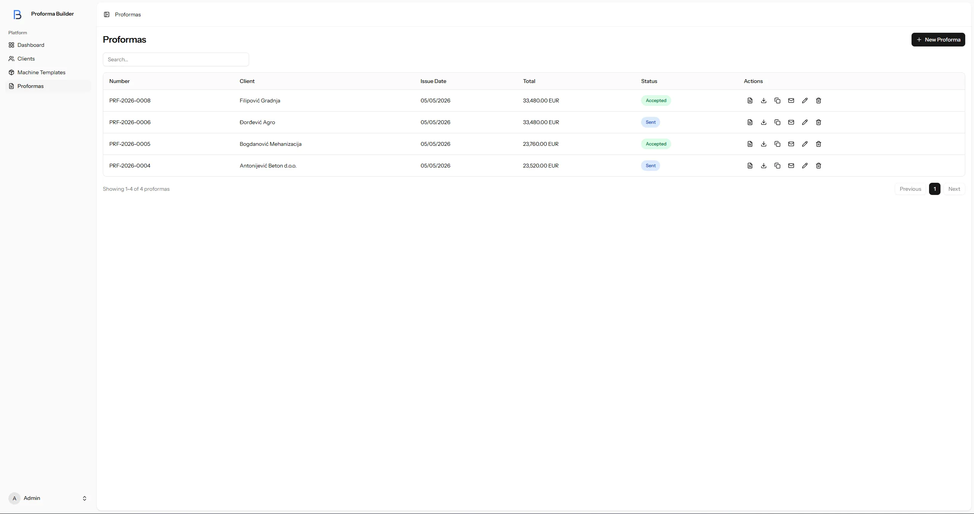Click the Proforma Builder logo
974x514 pixels.
click(17, 14)
